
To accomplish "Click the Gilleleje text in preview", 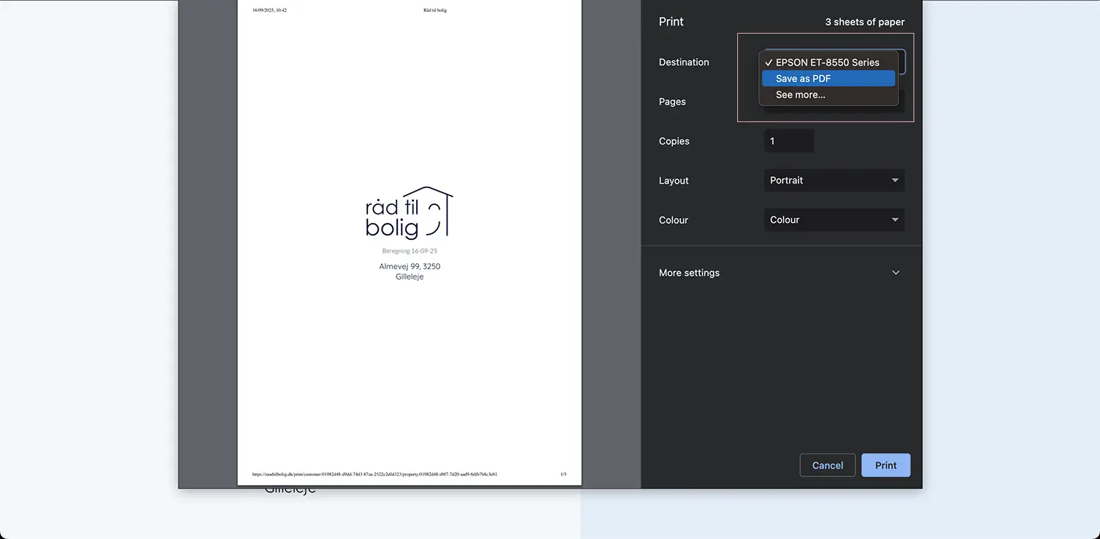I will 410,276.
